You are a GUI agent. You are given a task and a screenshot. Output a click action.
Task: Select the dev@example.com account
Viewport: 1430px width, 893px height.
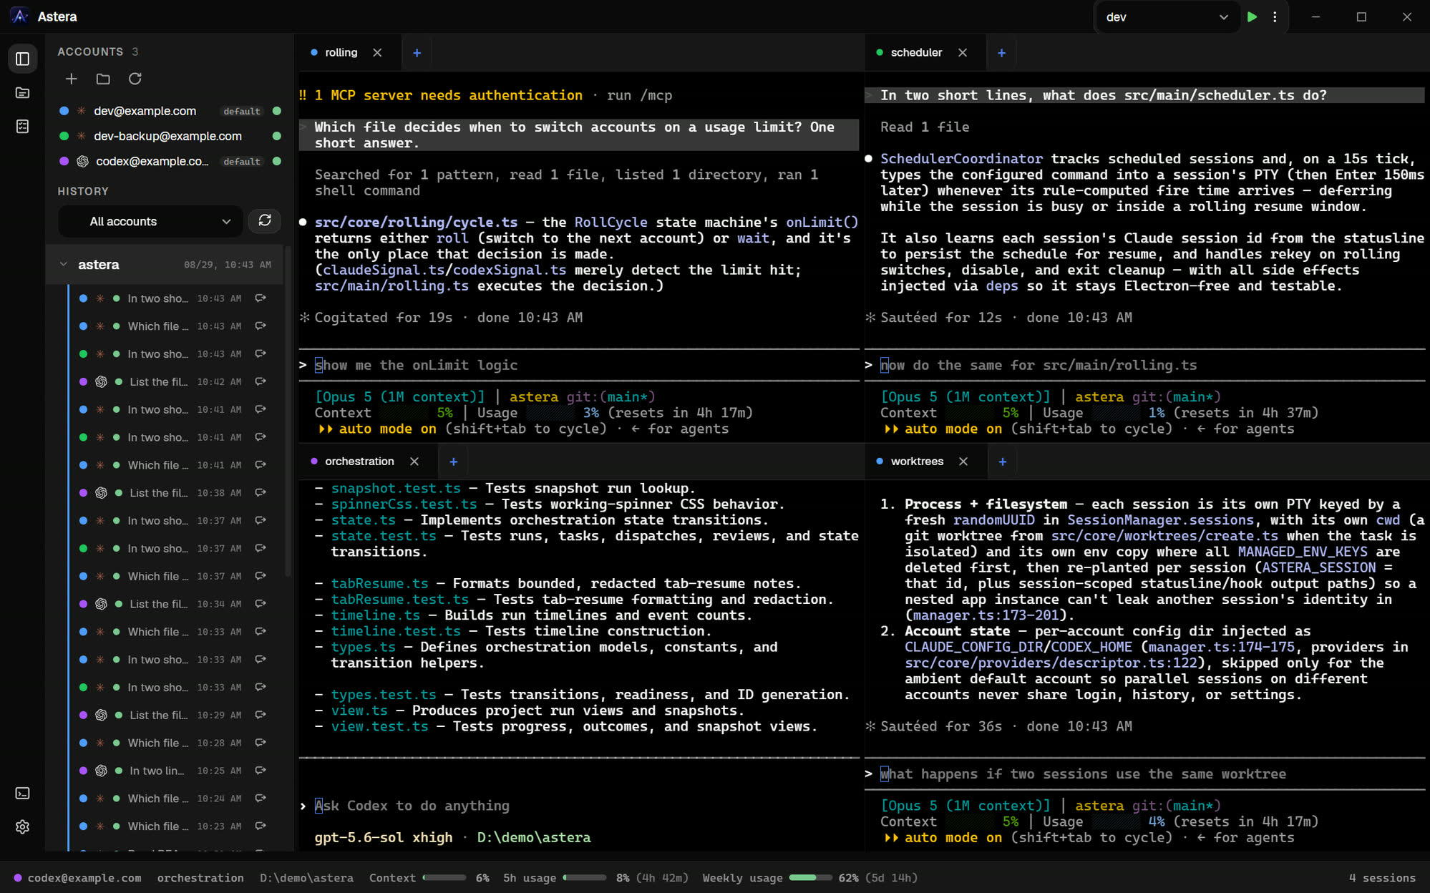point(170,111)
